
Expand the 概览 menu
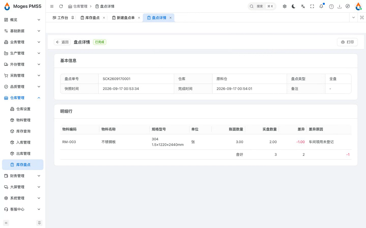(x=23, y=20)
